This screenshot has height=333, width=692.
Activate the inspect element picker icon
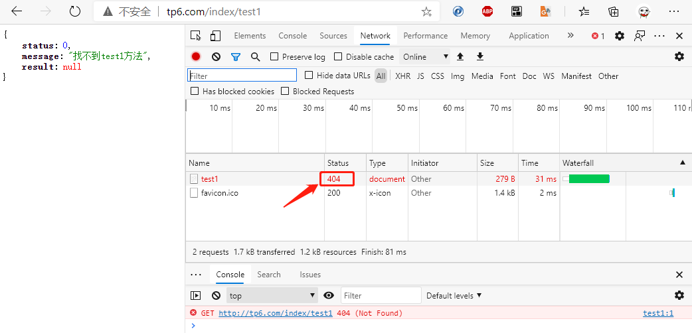click(x=195, y=36)
